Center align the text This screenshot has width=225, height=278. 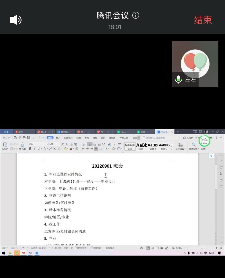coord(87,149)
